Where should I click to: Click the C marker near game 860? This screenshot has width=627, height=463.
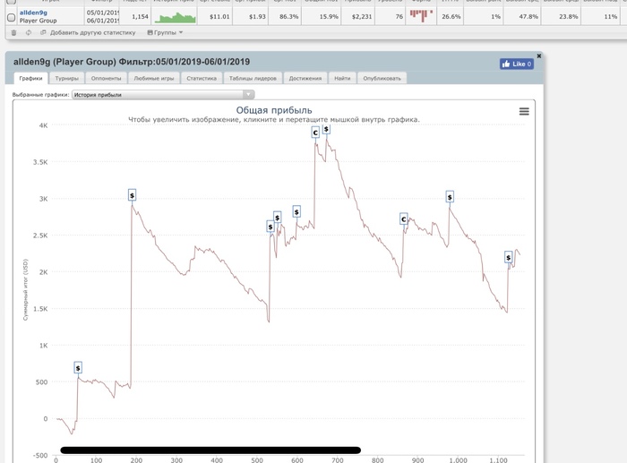[x=403, y=219]
